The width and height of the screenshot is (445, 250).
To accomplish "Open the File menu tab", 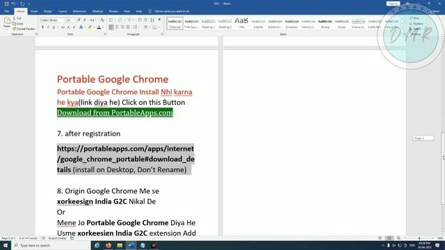I will (x=7, y=11).
